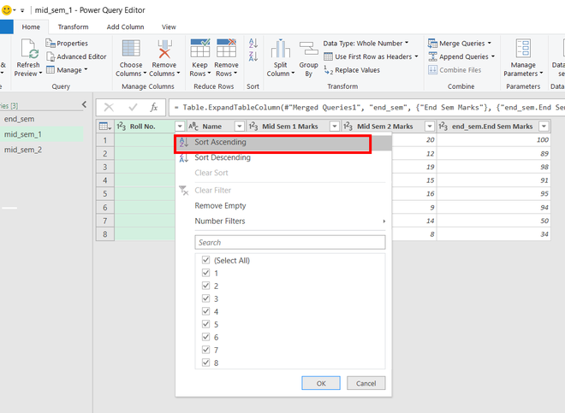
Task: Click the table corner menu icon in grid
Action: [104, 127]
